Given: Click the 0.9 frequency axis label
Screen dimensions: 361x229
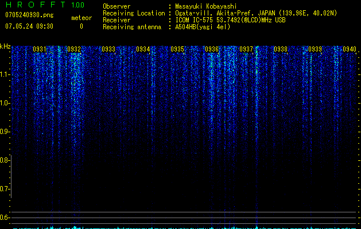Looking at the screenshot, I should tap(5, 132).
